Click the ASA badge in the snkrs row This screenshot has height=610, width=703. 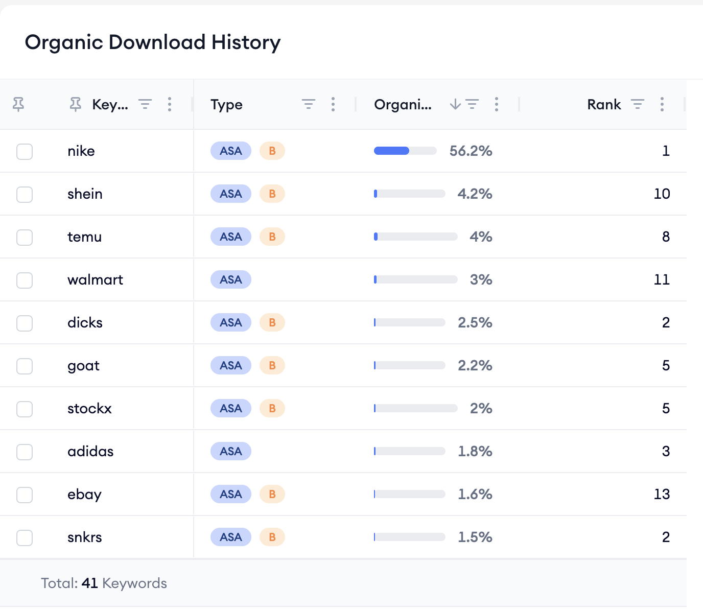pos(231,537)
